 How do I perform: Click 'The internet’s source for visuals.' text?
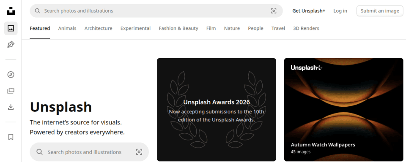point(76,122)
